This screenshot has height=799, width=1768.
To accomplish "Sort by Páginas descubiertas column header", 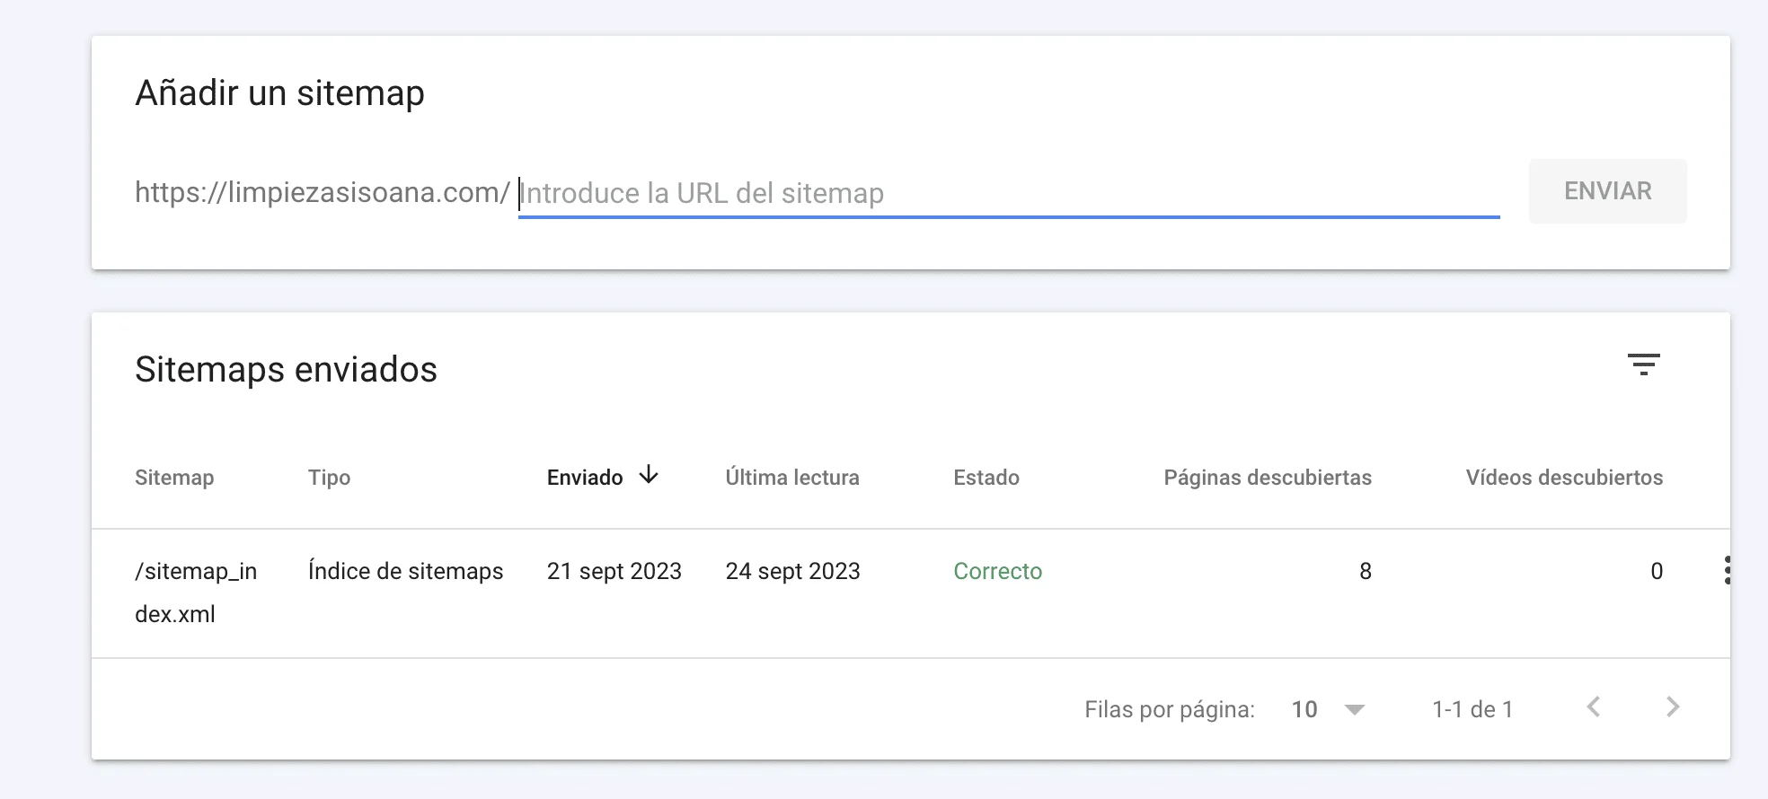I will 1268,478.
